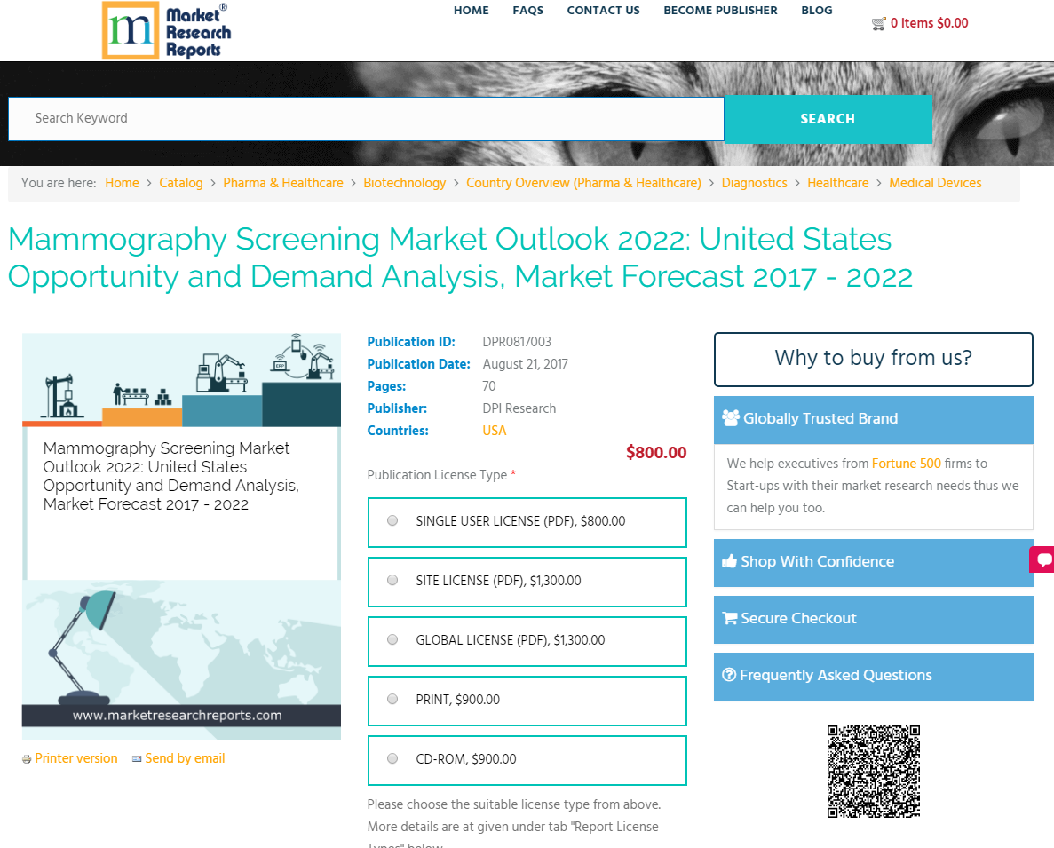Click the Fortune 500 link

[906, 463]
